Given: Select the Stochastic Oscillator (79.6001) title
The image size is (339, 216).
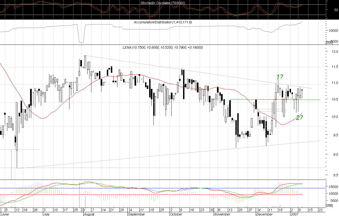Looking at the screenshot, I should pos(163,3).
